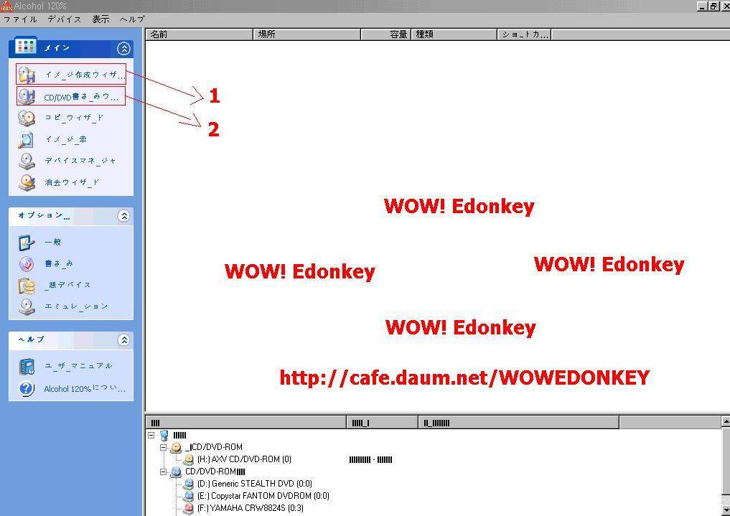Open General options icon
Screen dimensions: 730x516
click(x=27, y=242)
